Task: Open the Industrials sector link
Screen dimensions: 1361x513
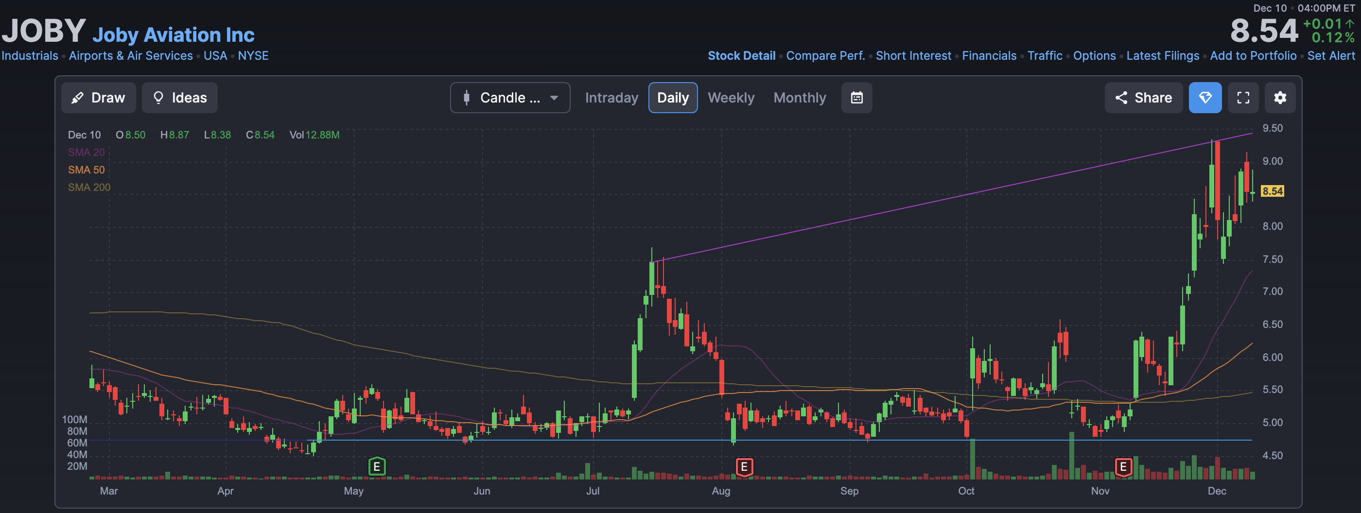Action: 30,55
